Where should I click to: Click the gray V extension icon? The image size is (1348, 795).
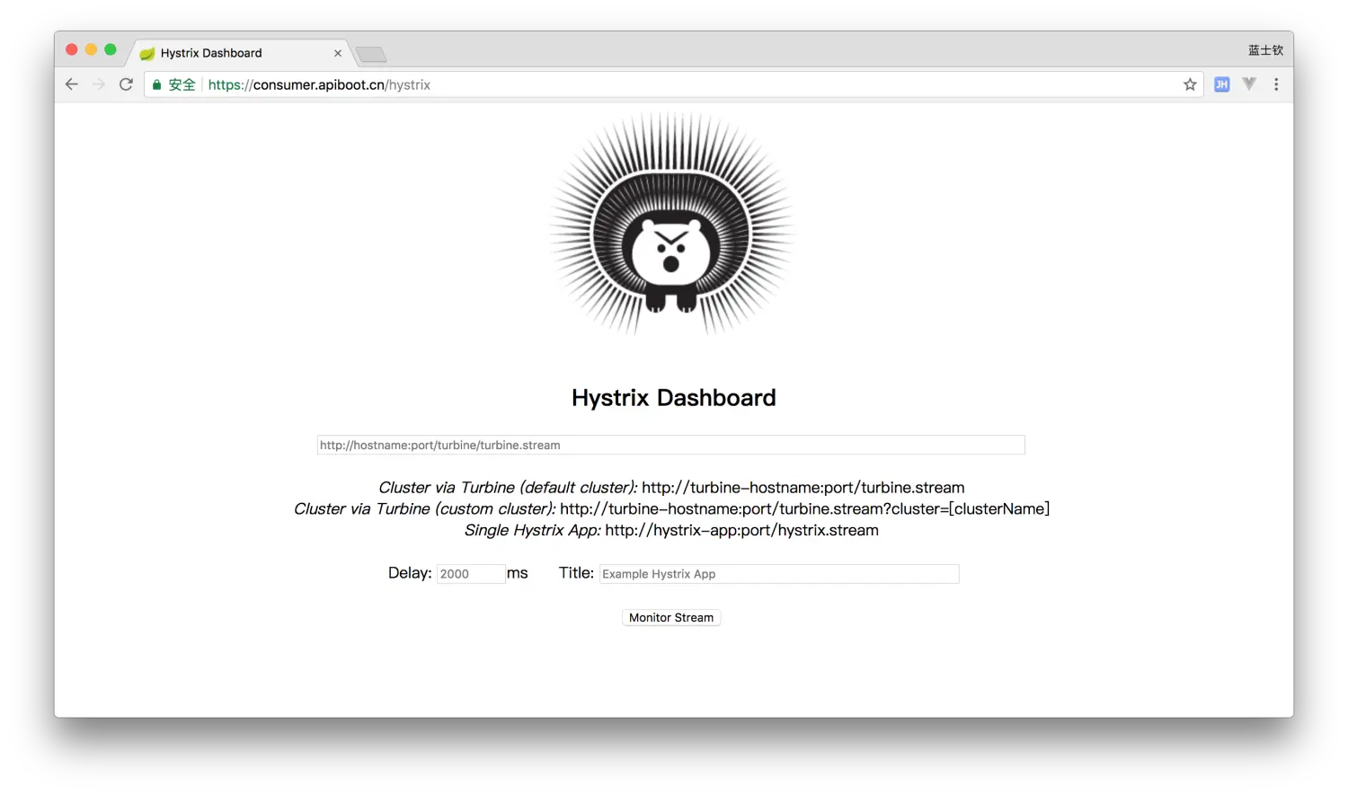[x=1249, y=84]
